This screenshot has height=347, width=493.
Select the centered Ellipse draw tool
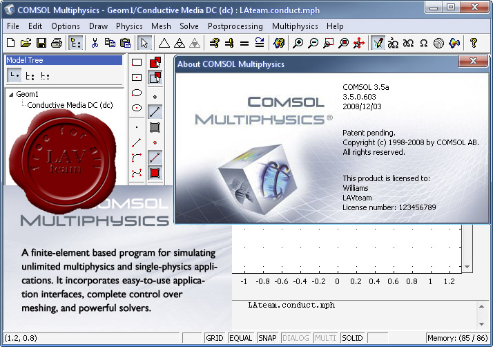pos(137,108)
